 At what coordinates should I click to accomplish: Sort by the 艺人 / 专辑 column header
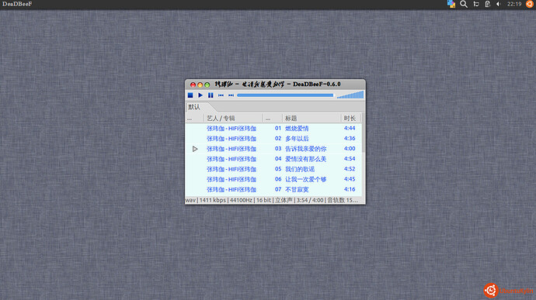[233, 118]
